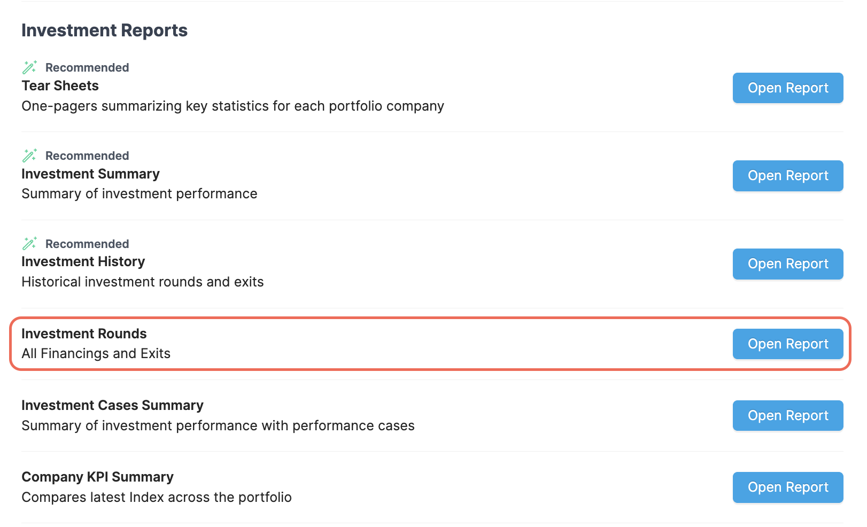
Task: Open the Investment History report
Action: (x=787, y=264)
